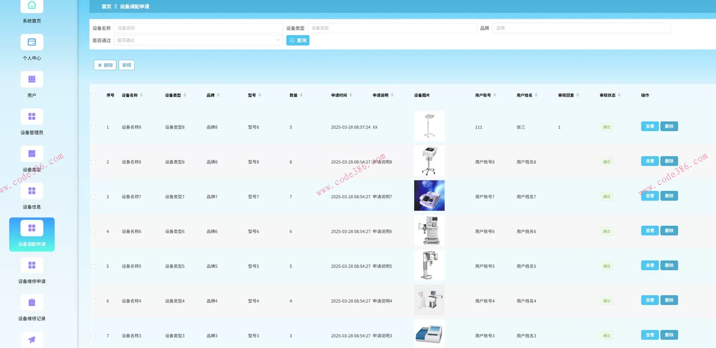Click the 用户 grid icon in sidebar

pyautogui.click(x=32, y=79)
